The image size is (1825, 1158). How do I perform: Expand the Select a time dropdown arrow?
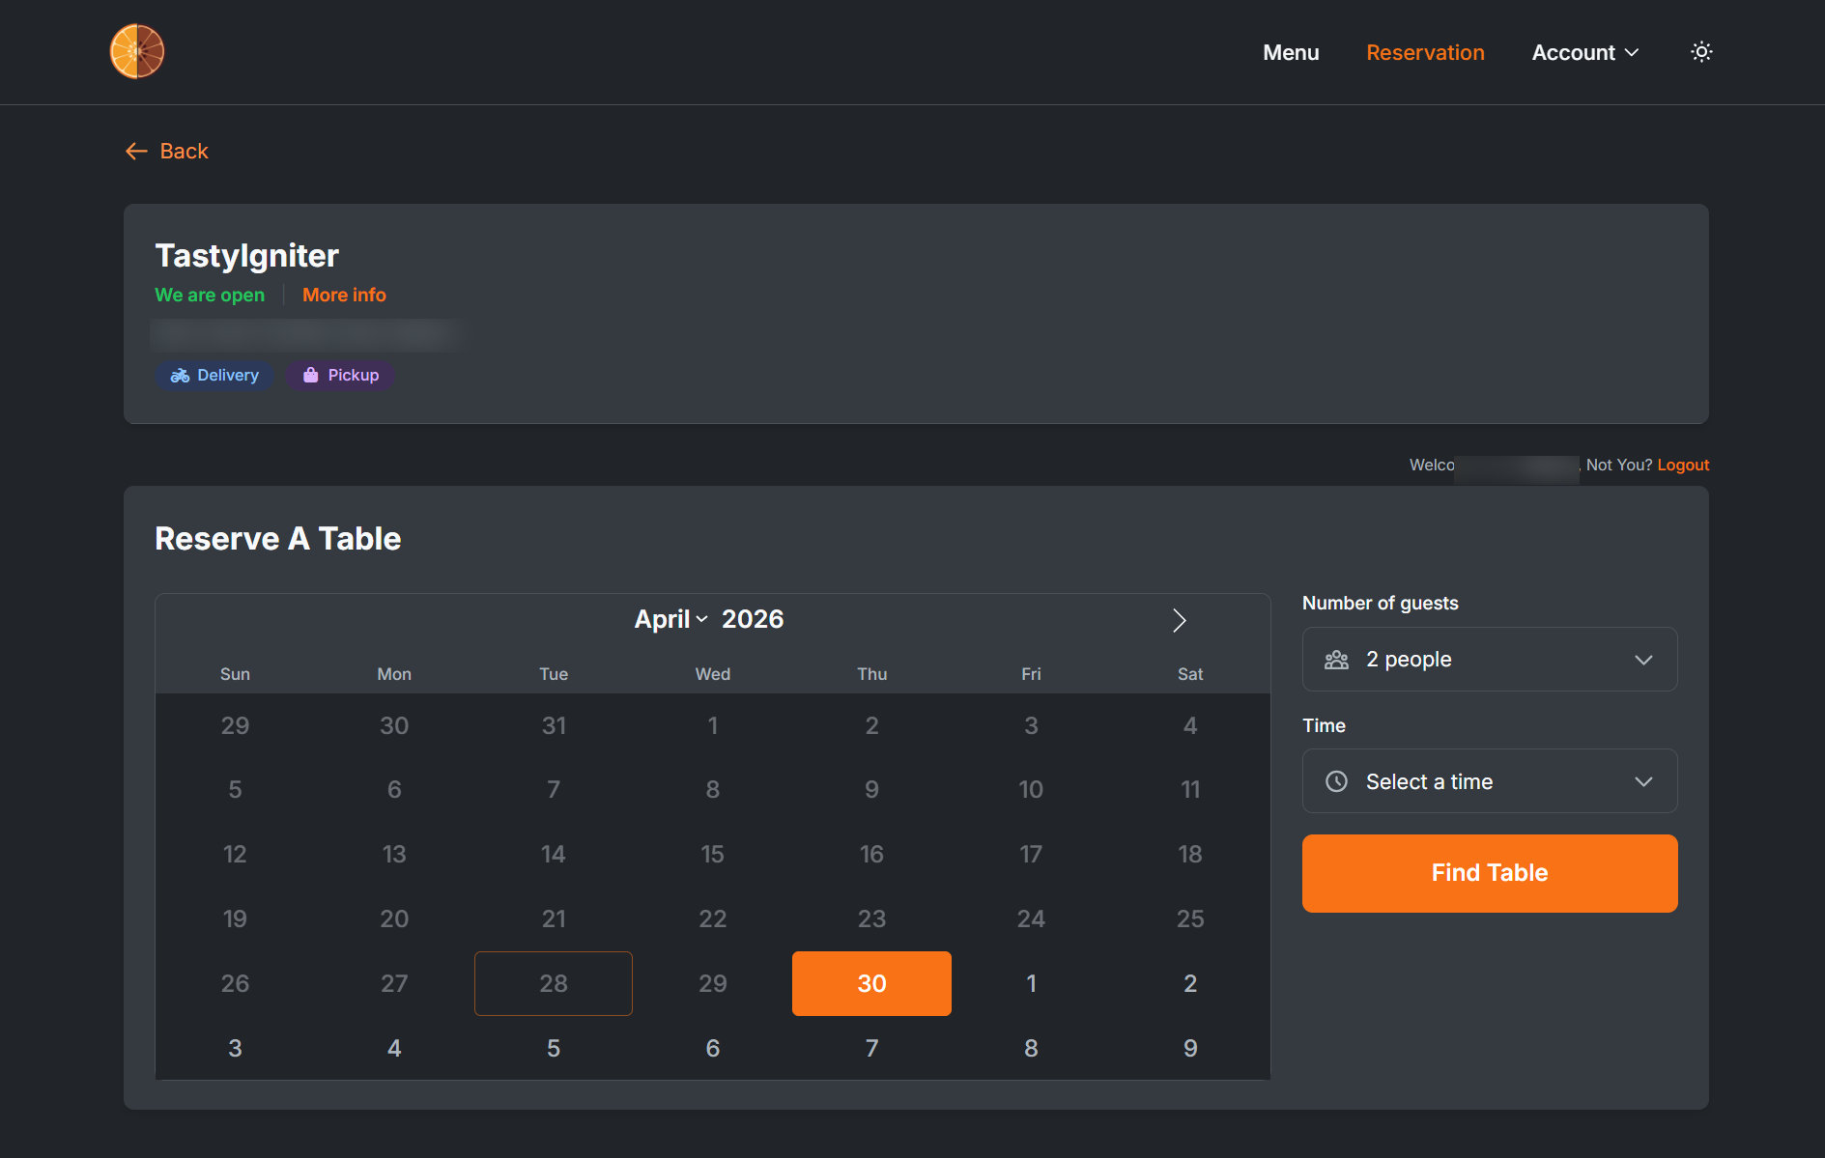(1643, 781)
